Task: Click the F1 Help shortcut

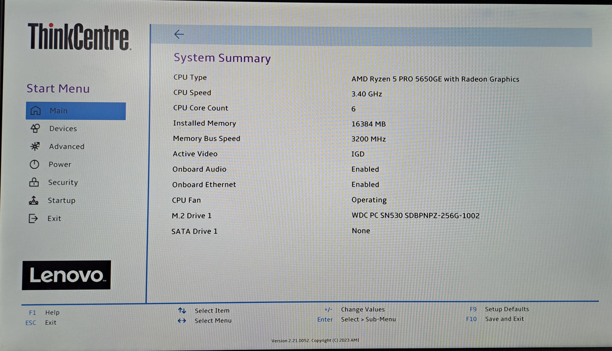Action: tap(44, 312)
